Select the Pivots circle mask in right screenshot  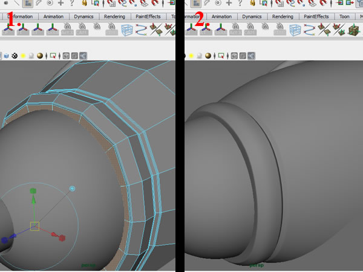tap(218, 3)
